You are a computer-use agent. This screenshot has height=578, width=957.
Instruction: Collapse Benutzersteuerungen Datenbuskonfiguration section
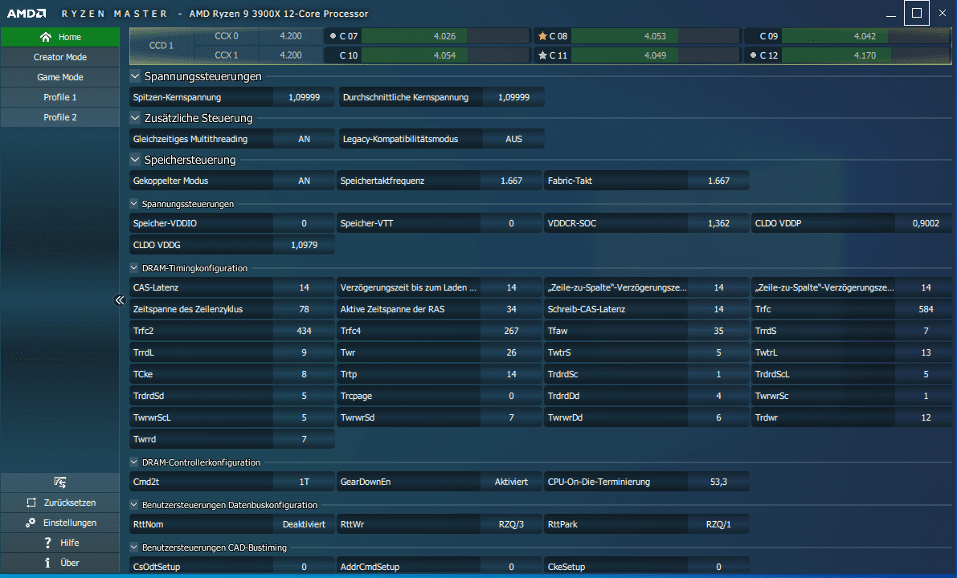pos(133,505)
